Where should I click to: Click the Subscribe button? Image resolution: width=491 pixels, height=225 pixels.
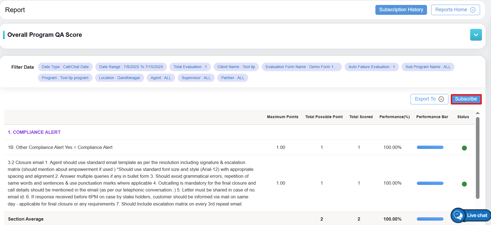click(x=466, y=99)
